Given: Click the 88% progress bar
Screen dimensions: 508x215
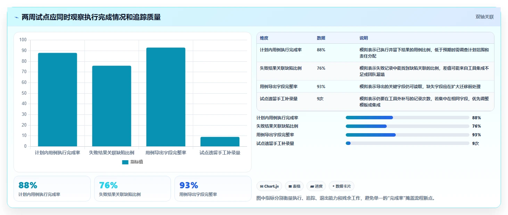Looking at the screenshot, I should 408,118.
